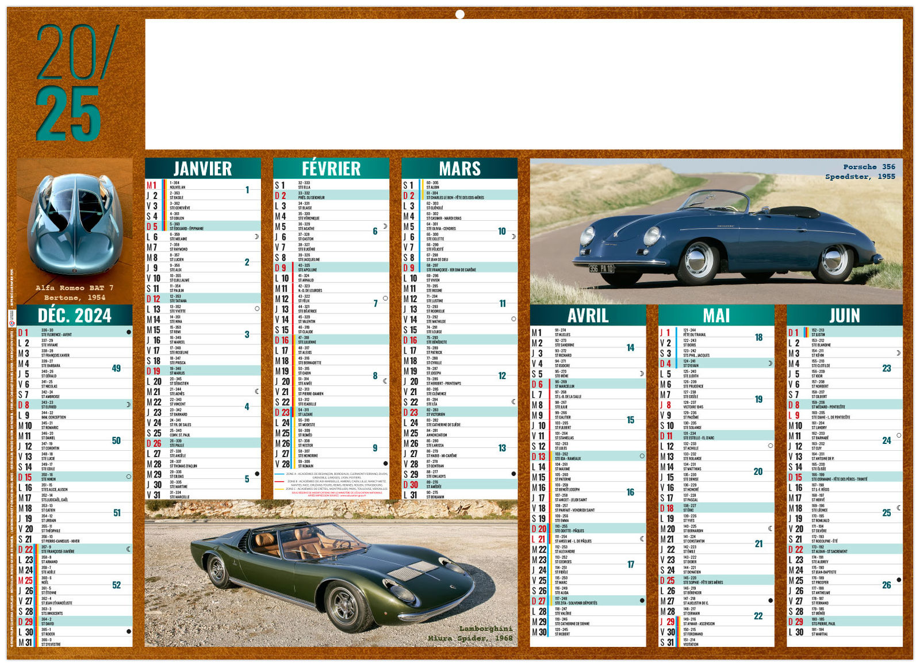Screen dimensions: 920x667
Task: Click the new moon dot on February 28
Action: click(x=385, y=463)
